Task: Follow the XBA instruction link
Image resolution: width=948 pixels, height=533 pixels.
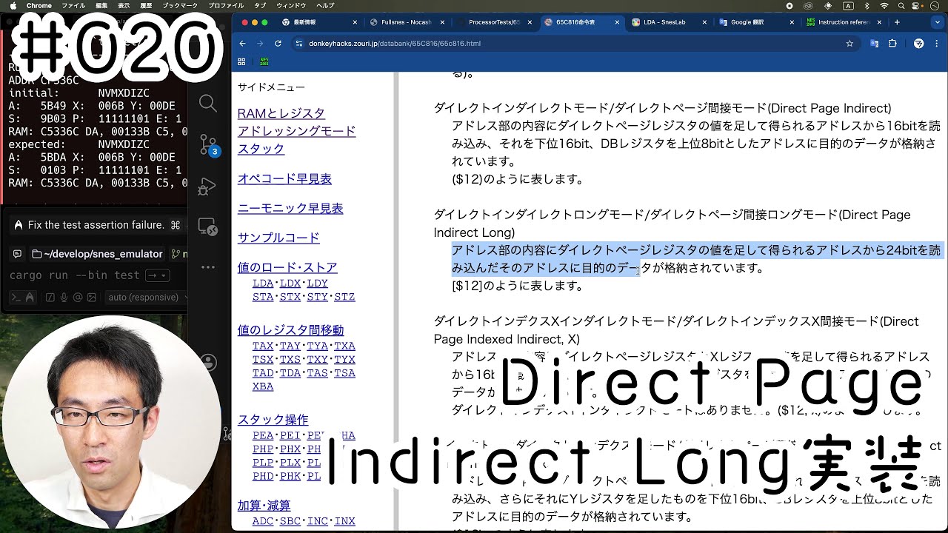Action: pos(263,386)
